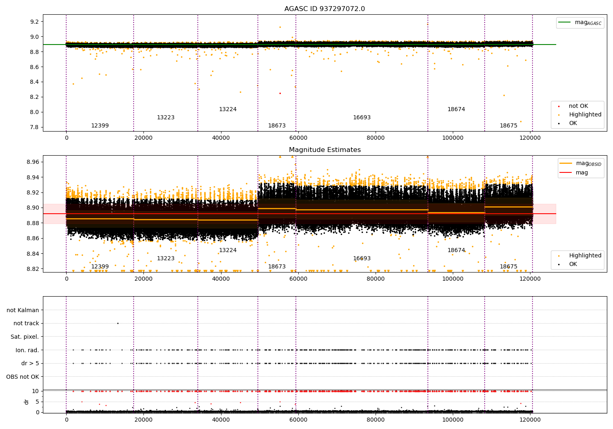Click the 'not track' axis label
Image resolution: width=613 pixels, height=429 pixels.
click(x=26, y=324)
